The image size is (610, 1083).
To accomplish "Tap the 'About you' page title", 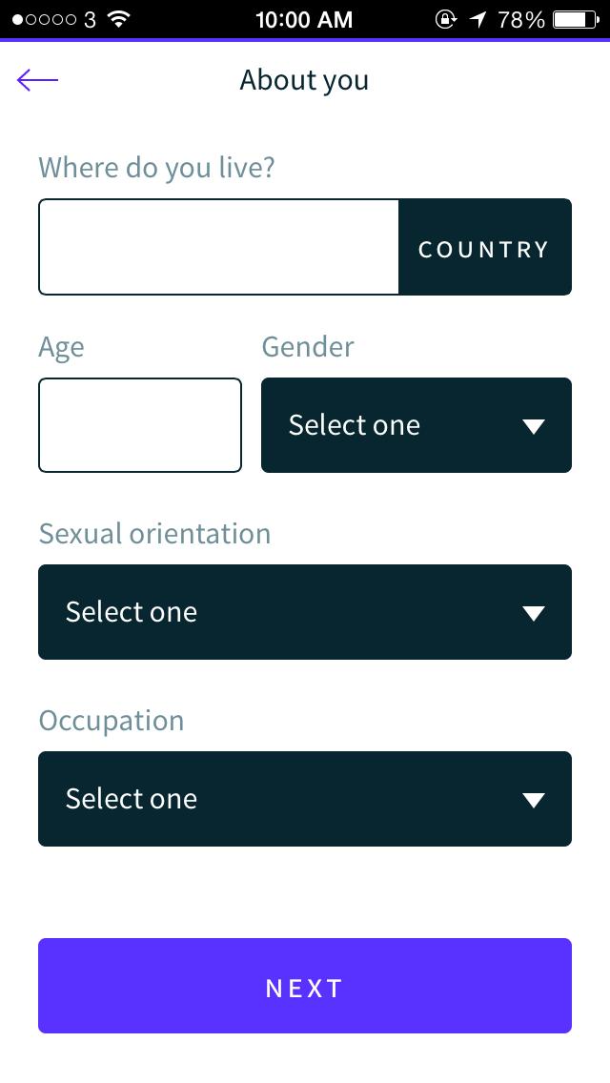I will pyautogui.click(x=304, y=80).
